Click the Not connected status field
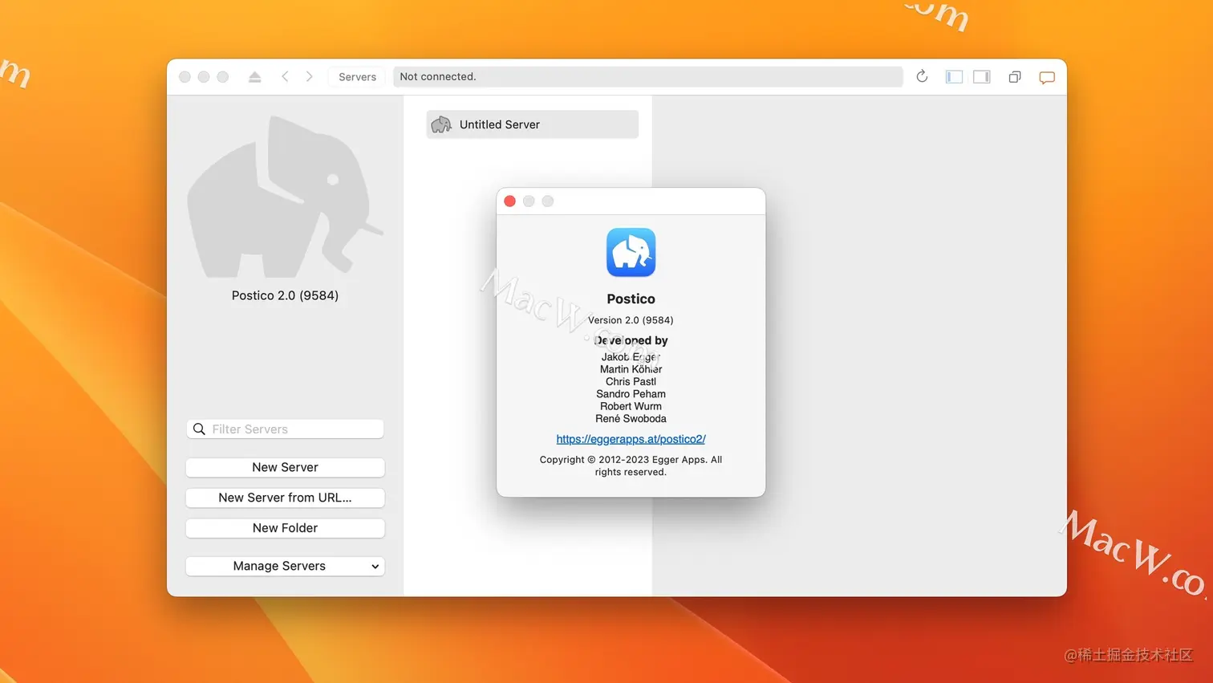 tap(648, 76)
